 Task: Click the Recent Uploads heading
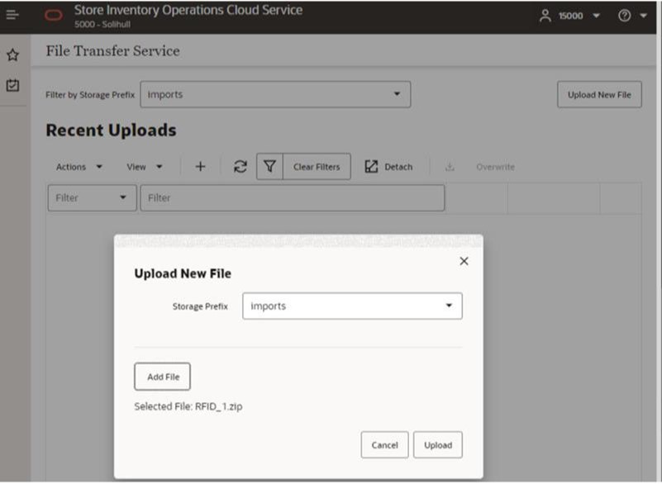tap(111, 130)
